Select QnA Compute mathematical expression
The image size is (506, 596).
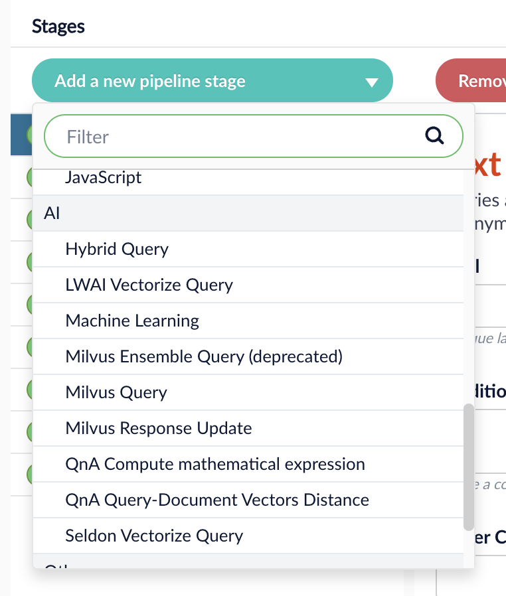pos(215,464)
